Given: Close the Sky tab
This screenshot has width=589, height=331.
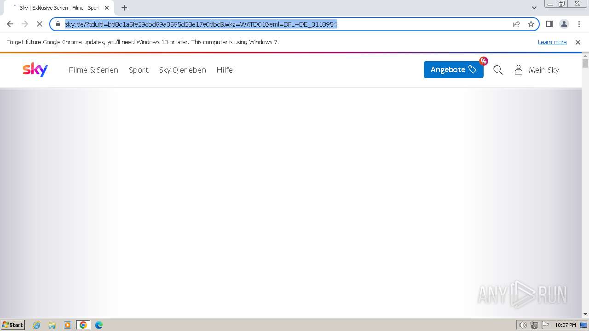Looking at the screenshot, I should coord(107,8).
